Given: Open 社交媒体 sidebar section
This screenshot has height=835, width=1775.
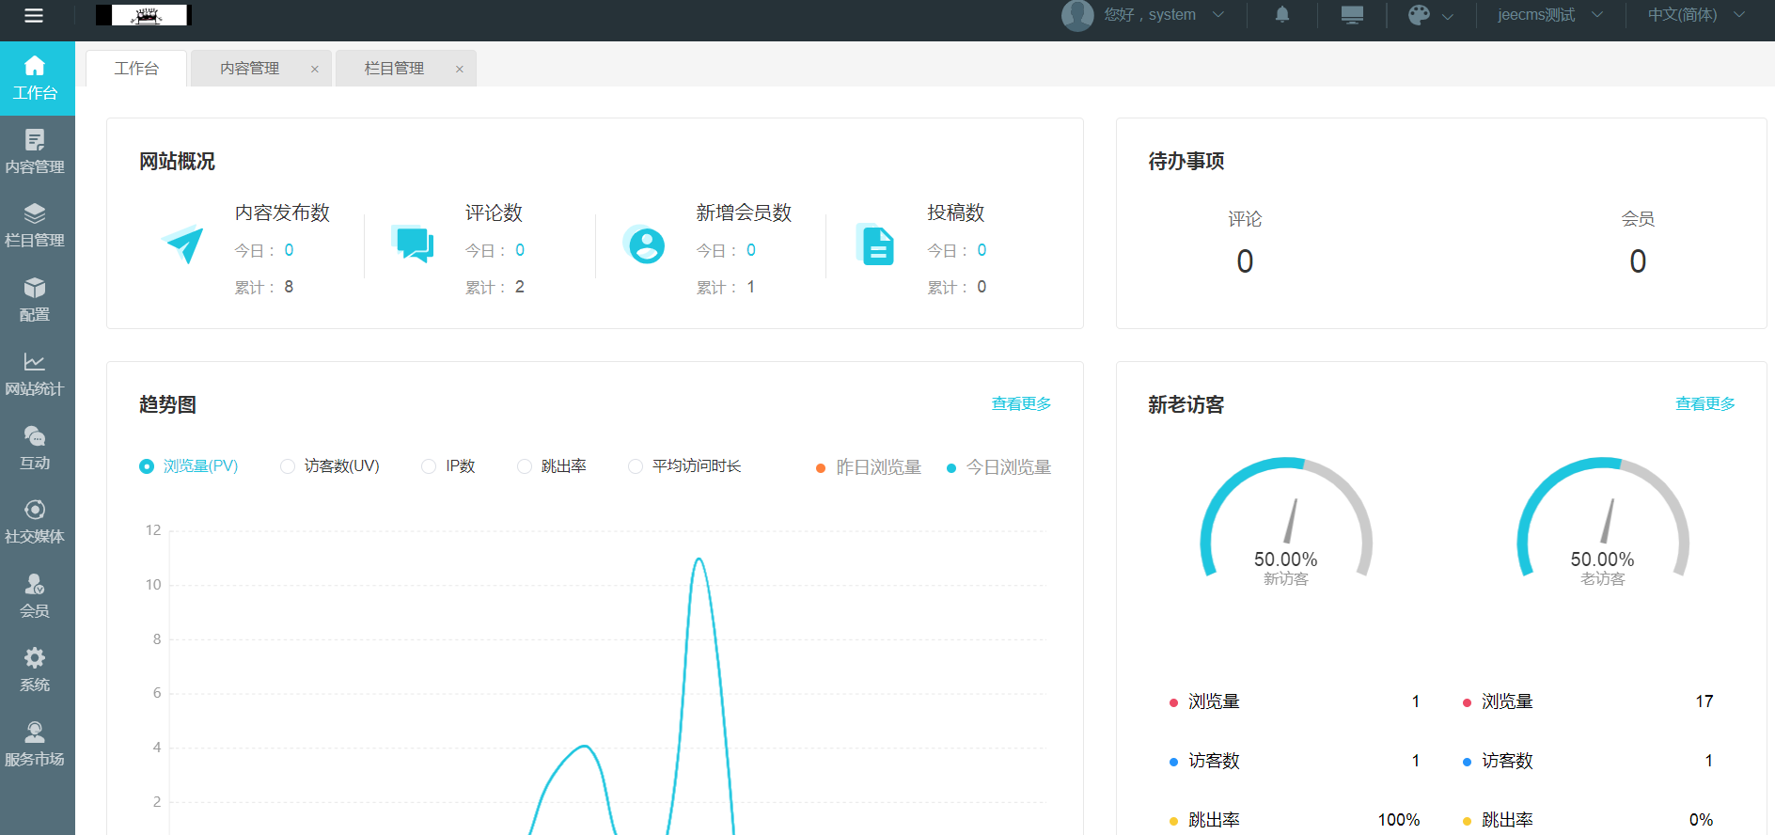Looking at the screenshot, I should [x=35, y=522].
